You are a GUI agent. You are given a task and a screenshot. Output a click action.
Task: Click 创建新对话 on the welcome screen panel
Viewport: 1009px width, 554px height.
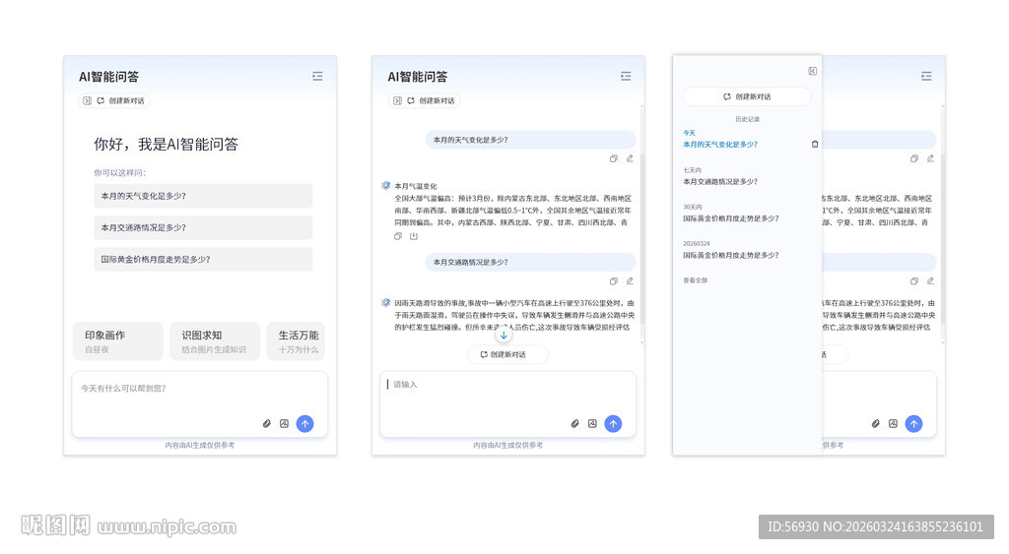click(120, 101)
